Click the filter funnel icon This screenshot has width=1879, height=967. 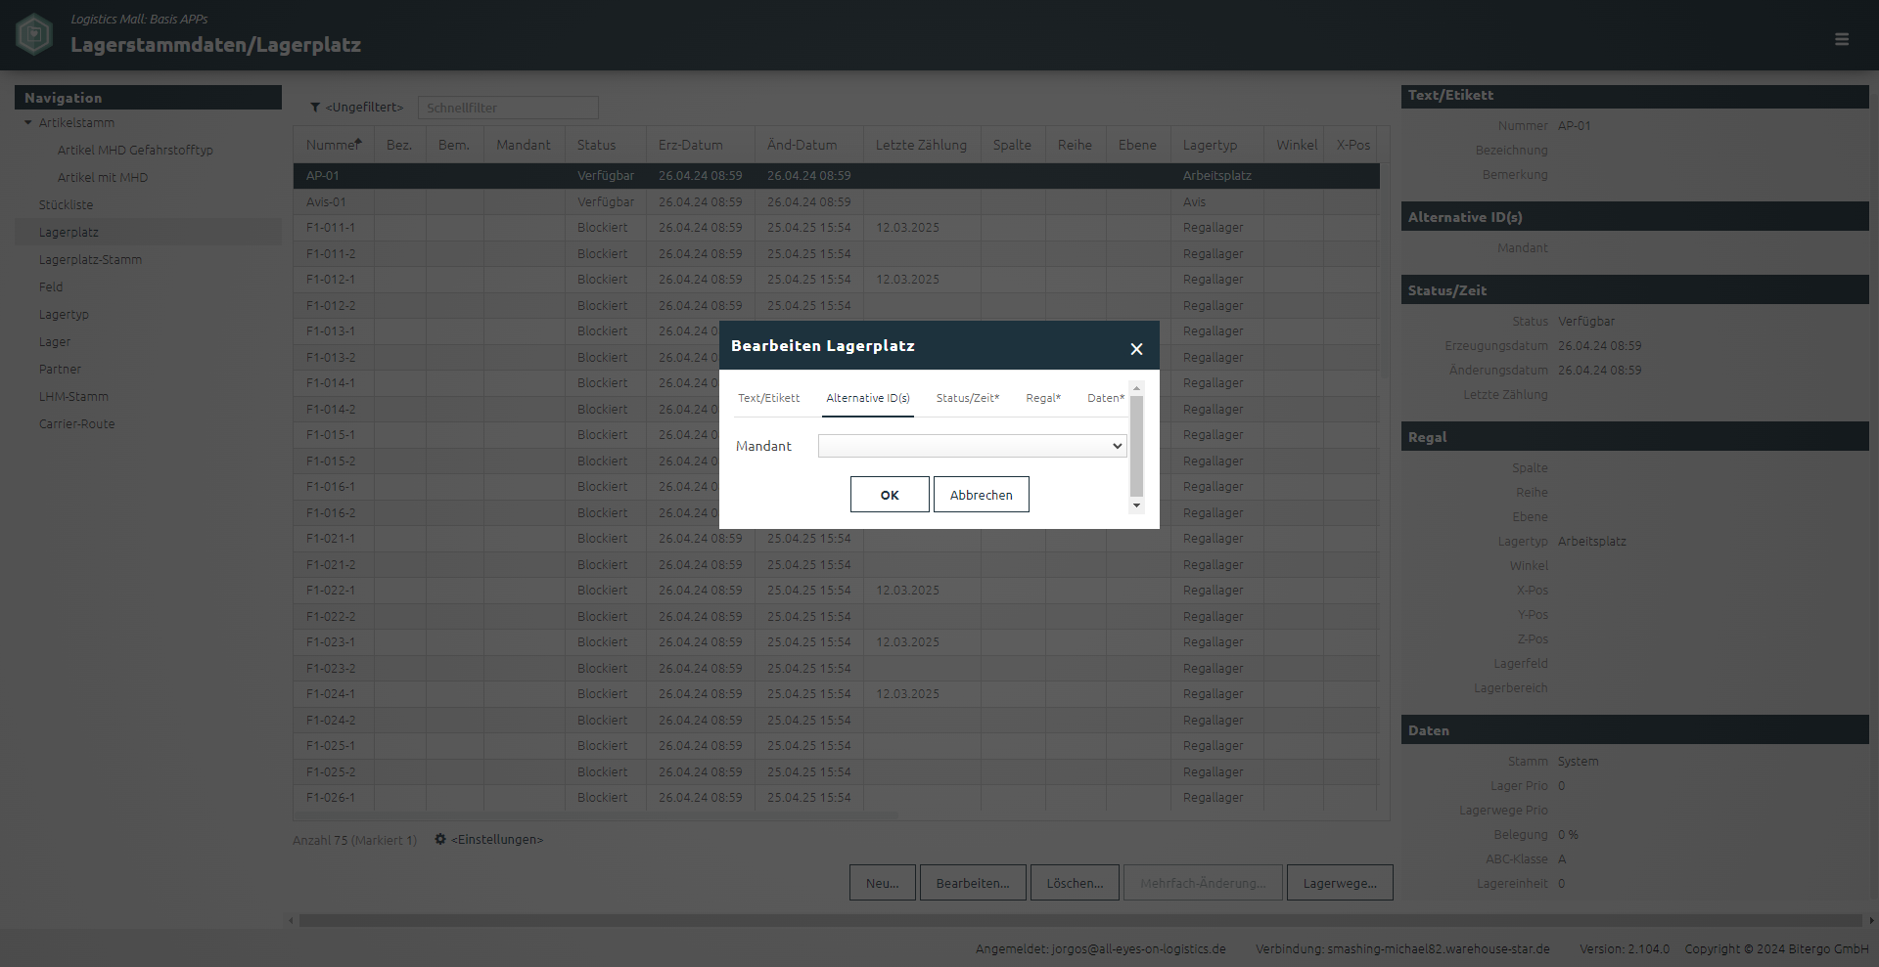tap(315, 108)
